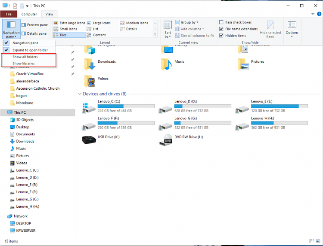Click Lenovo_E (E:) capacity bar
Image resolution: width=323 pixels, height=246 pixels.
(x=280, y=106)
